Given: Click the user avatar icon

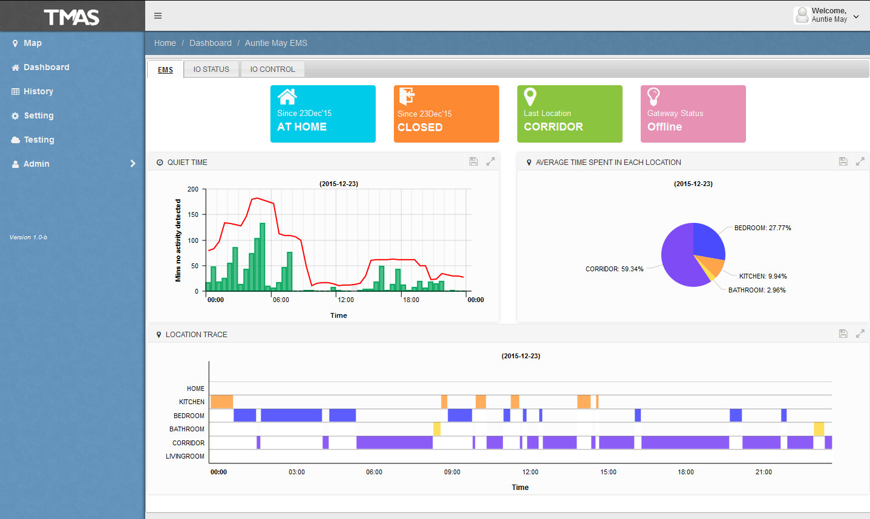Looking at the screenshot, I should coord(802,15).
